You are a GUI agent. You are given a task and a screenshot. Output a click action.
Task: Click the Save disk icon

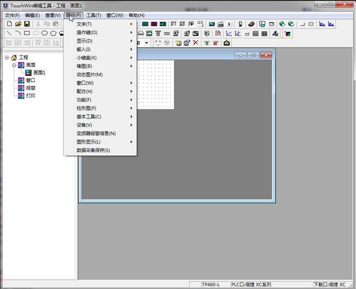[x=27, y=24]
